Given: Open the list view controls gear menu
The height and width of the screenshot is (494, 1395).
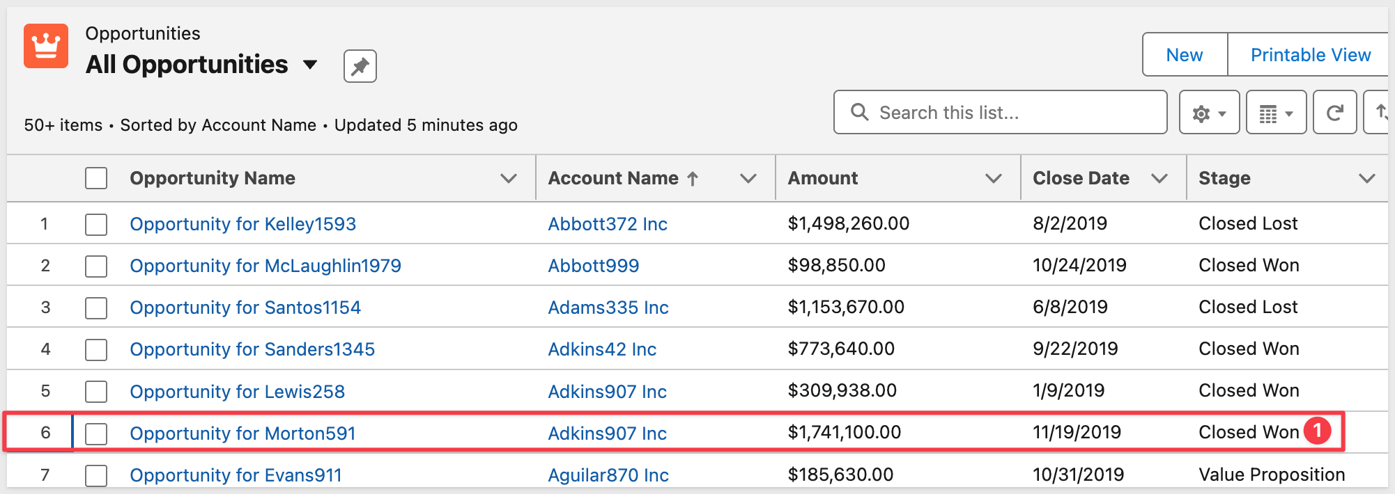Looking at the screenshot, I should pyautogui.click(x=1208, y=113).
